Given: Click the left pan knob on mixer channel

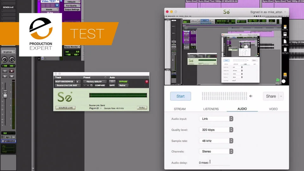Looking at the screenshot, I should point(5,60).
